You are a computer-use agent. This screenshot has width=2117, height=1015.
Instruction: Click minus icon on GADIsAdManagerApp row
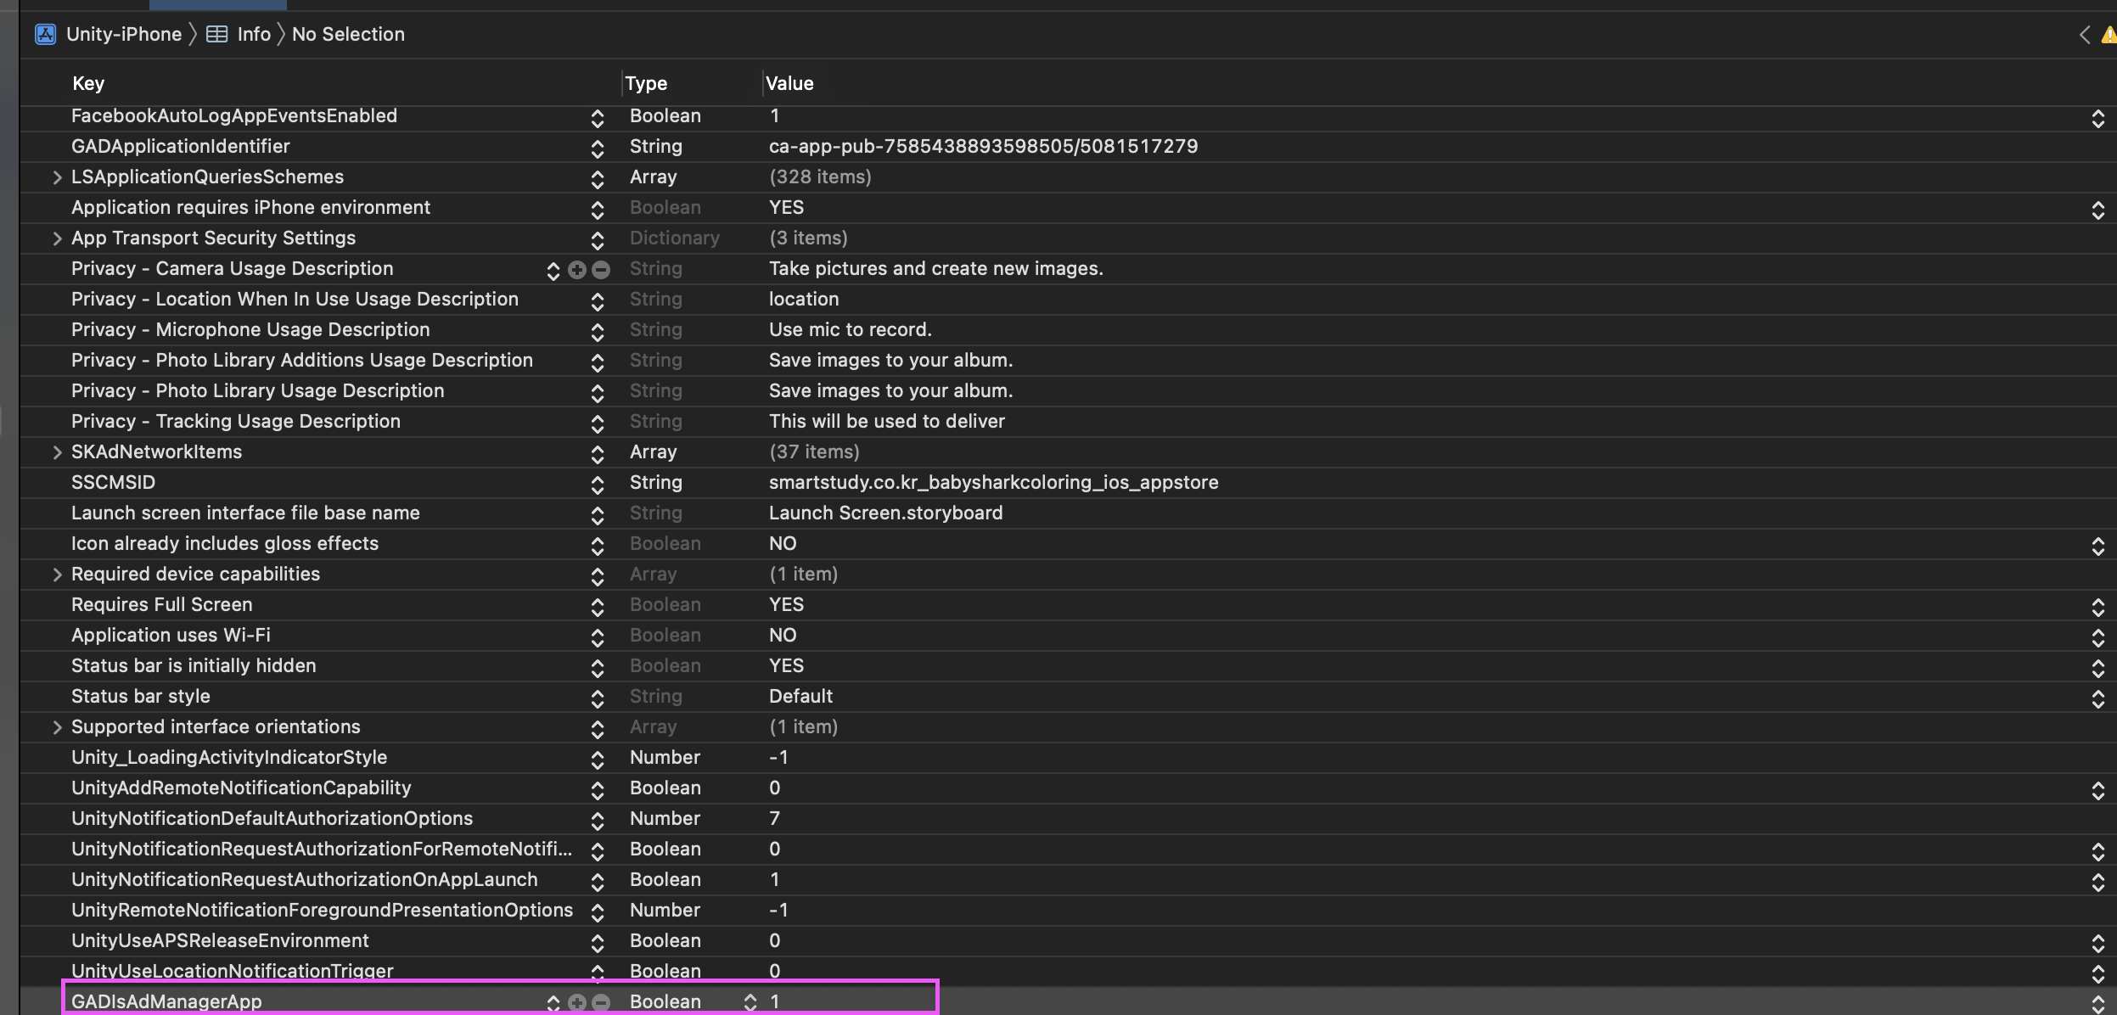click(601, 1003)
